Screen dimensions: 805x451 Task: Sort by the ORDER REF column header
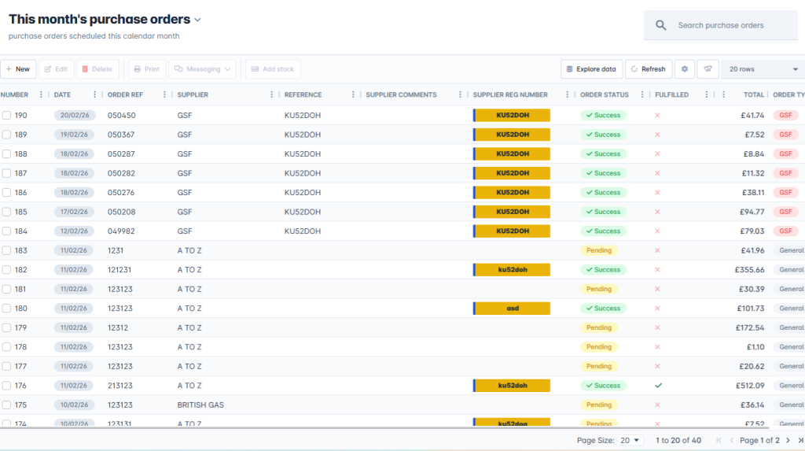pos(125,94)
